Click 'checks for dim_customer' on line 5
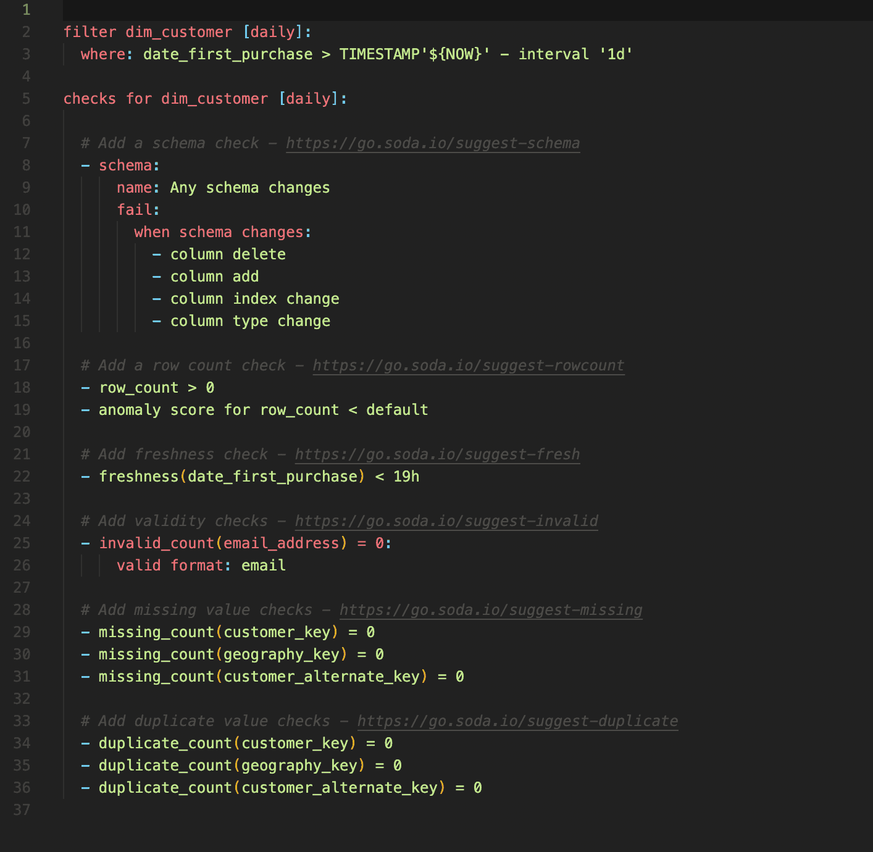This screenshot has width=873, height=852. 166,99
